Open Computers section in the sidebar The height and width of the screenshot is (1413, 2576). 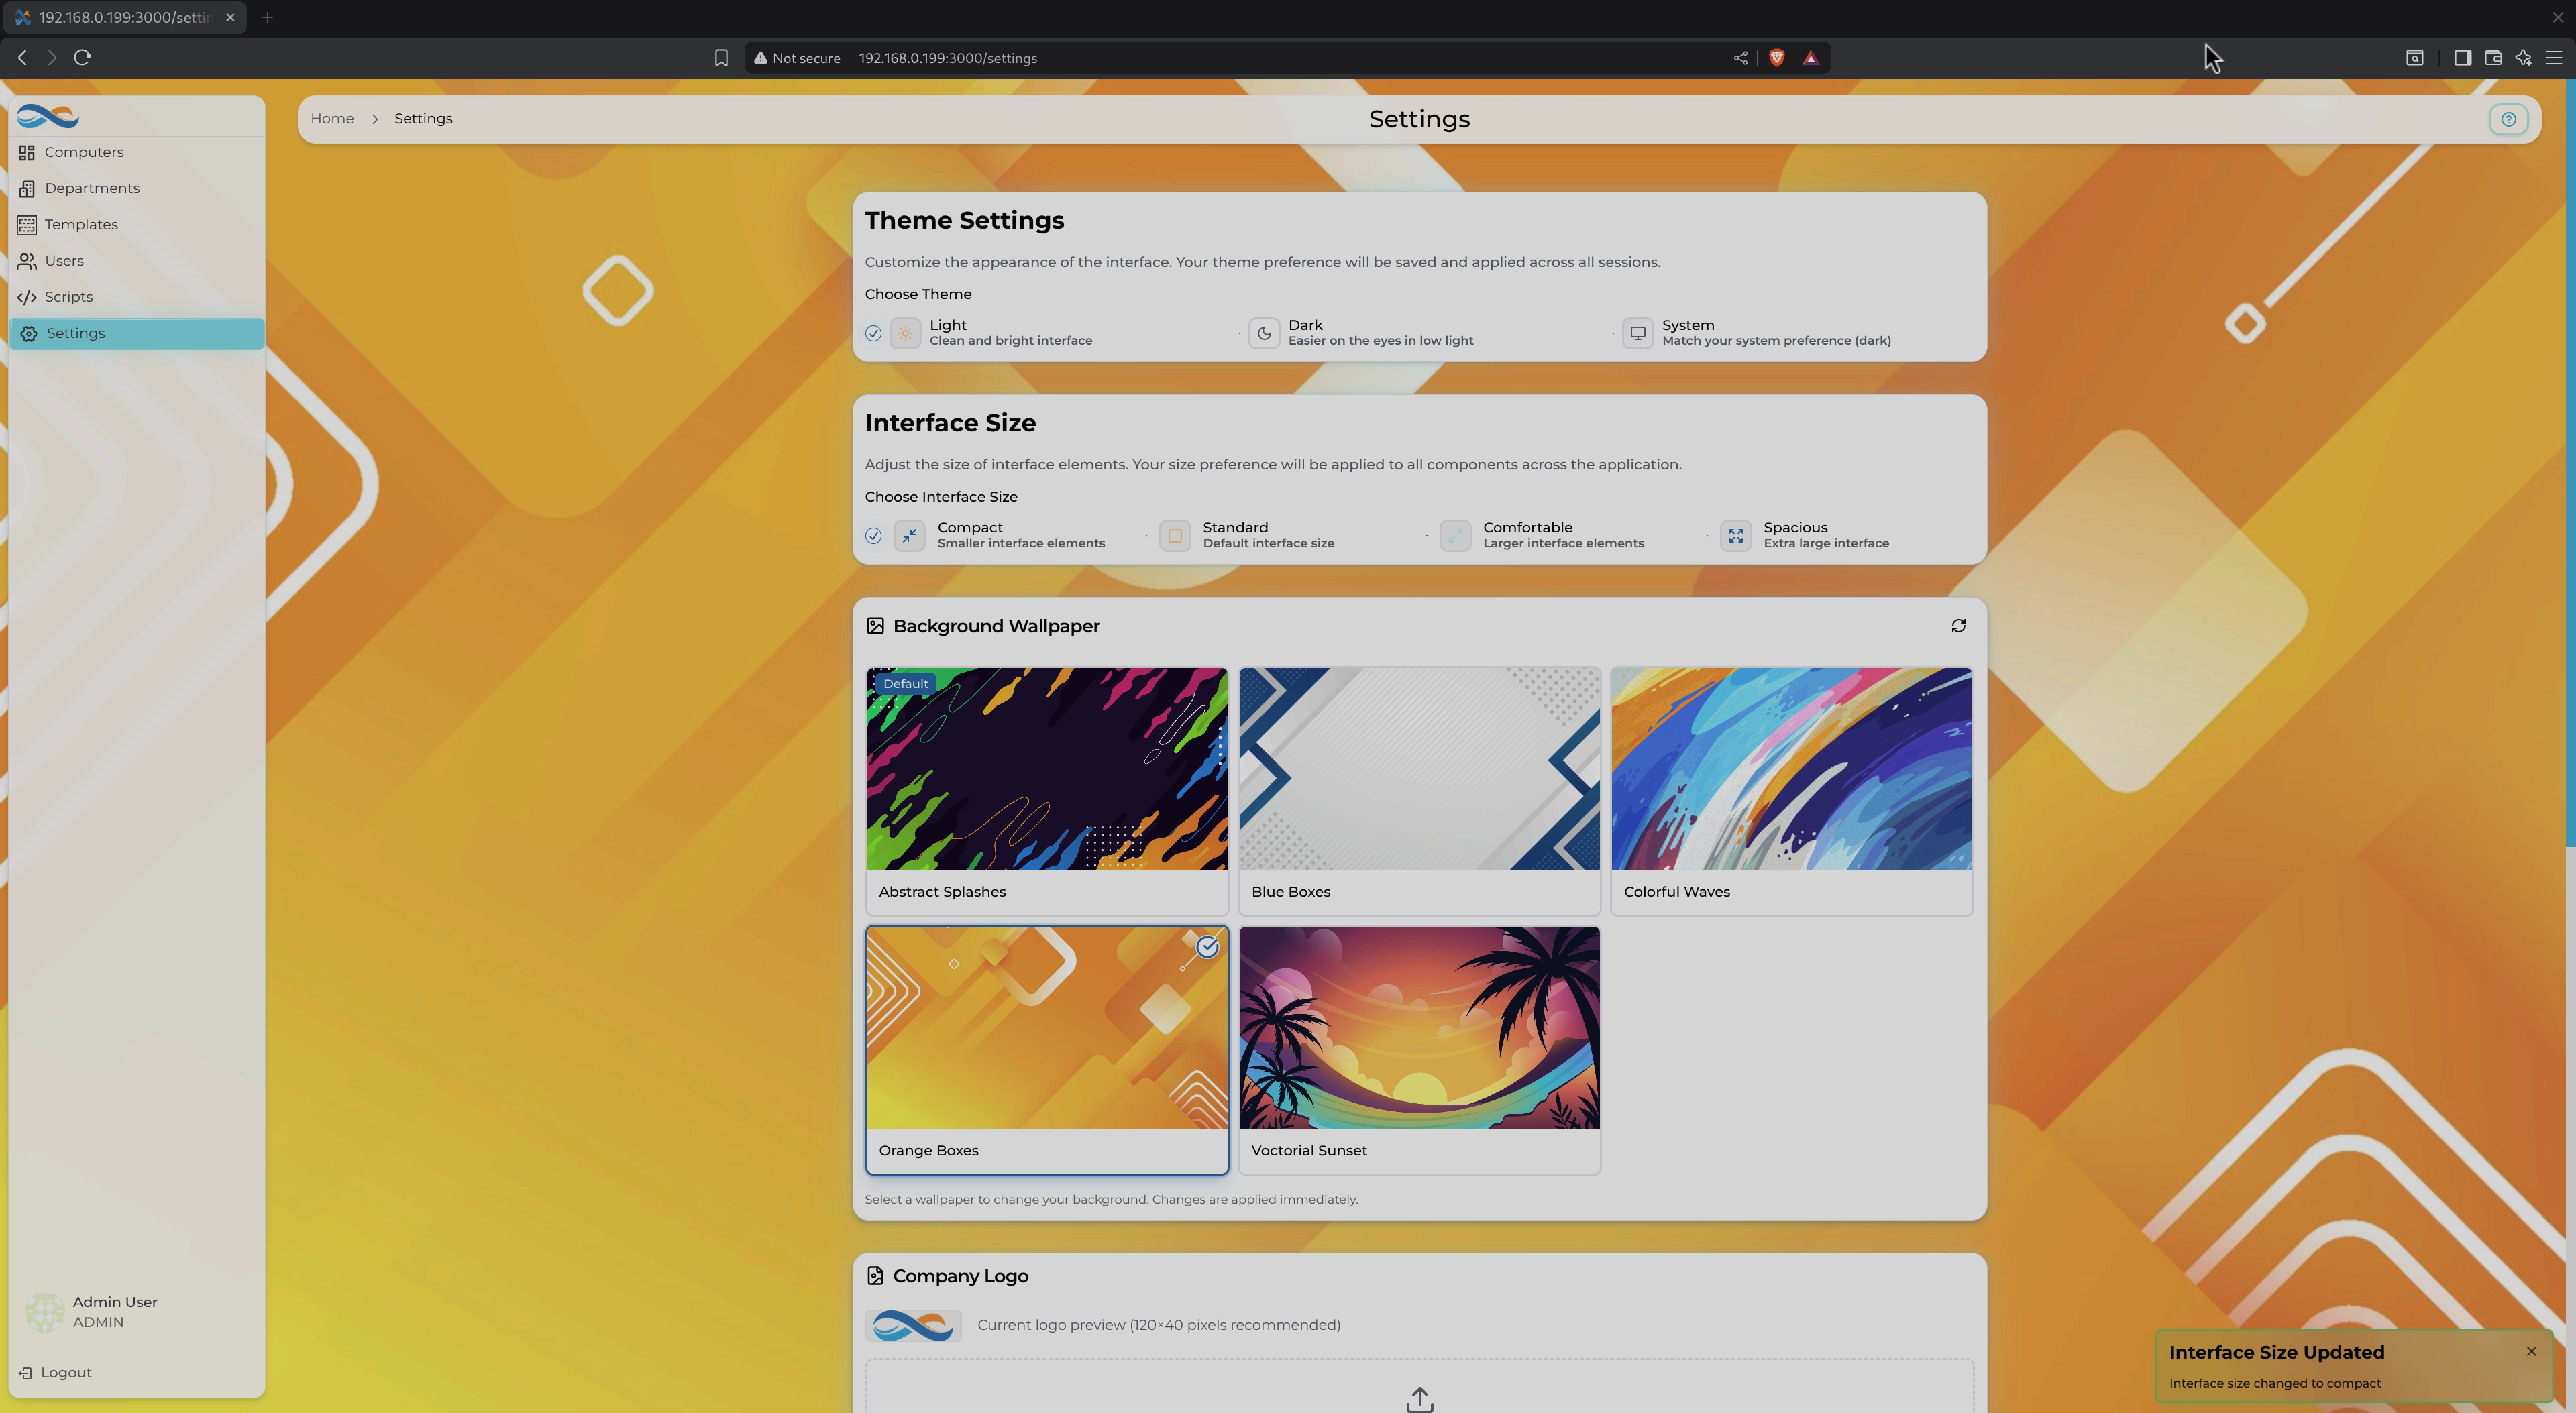pyautogui.click(x=84, y=151)
